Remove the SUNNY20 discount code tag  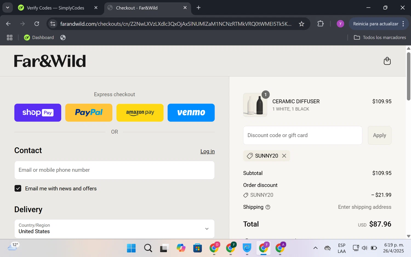click(x=284, y=156)
